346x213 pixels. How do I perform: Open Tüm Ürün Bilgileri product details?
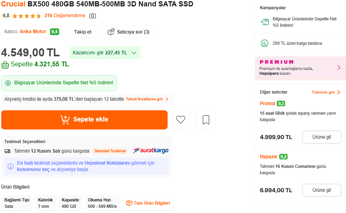[148, 203]
